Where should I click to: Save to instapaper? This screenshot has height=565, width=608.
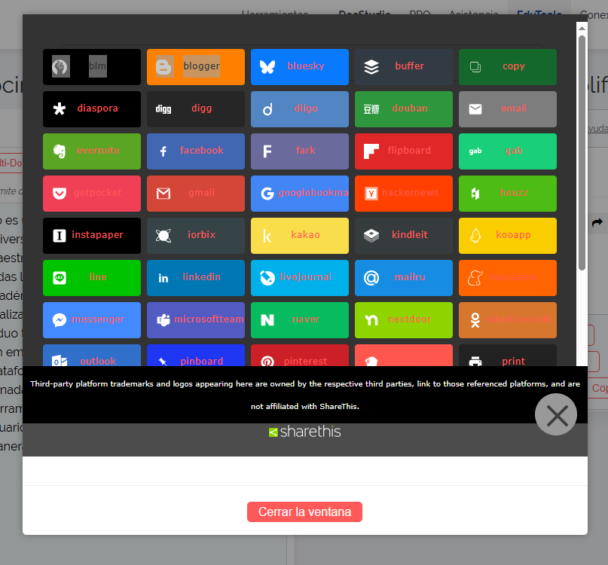pos(92,236)
